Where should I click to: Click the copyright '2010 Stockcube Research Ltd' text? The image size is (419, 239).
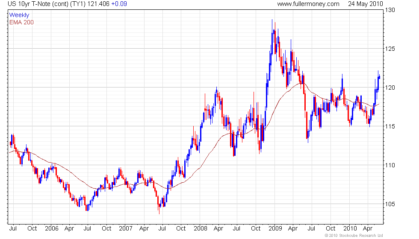[354, 236]
